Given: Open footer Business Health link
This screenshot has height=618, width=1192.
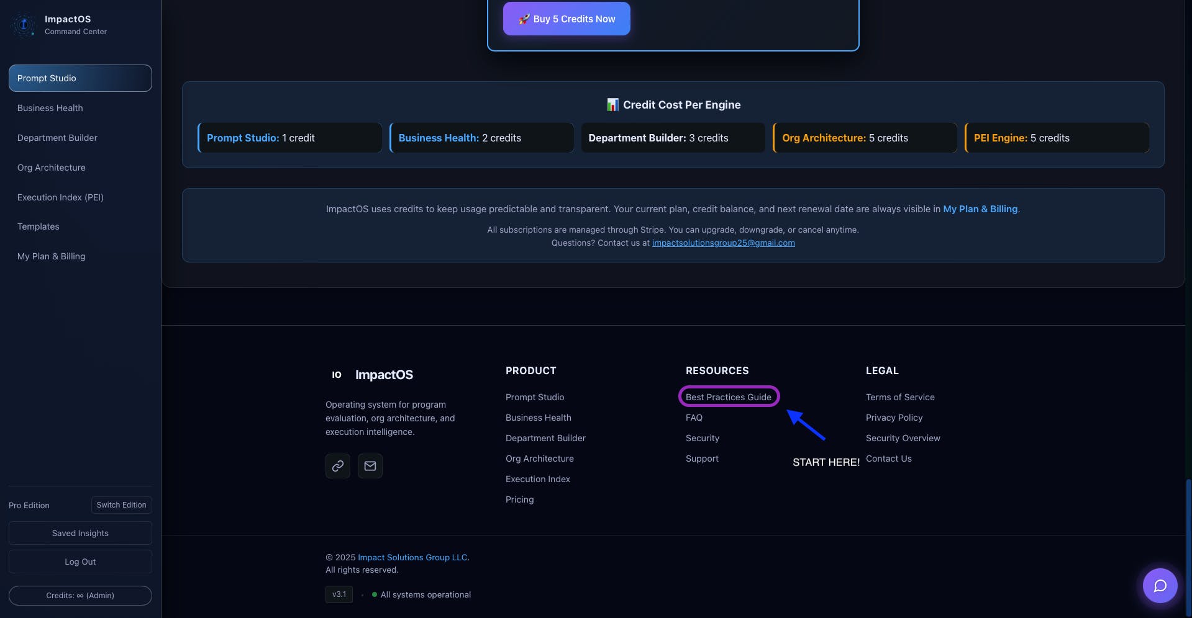Looking at the screenshot, I should point(539,418).
